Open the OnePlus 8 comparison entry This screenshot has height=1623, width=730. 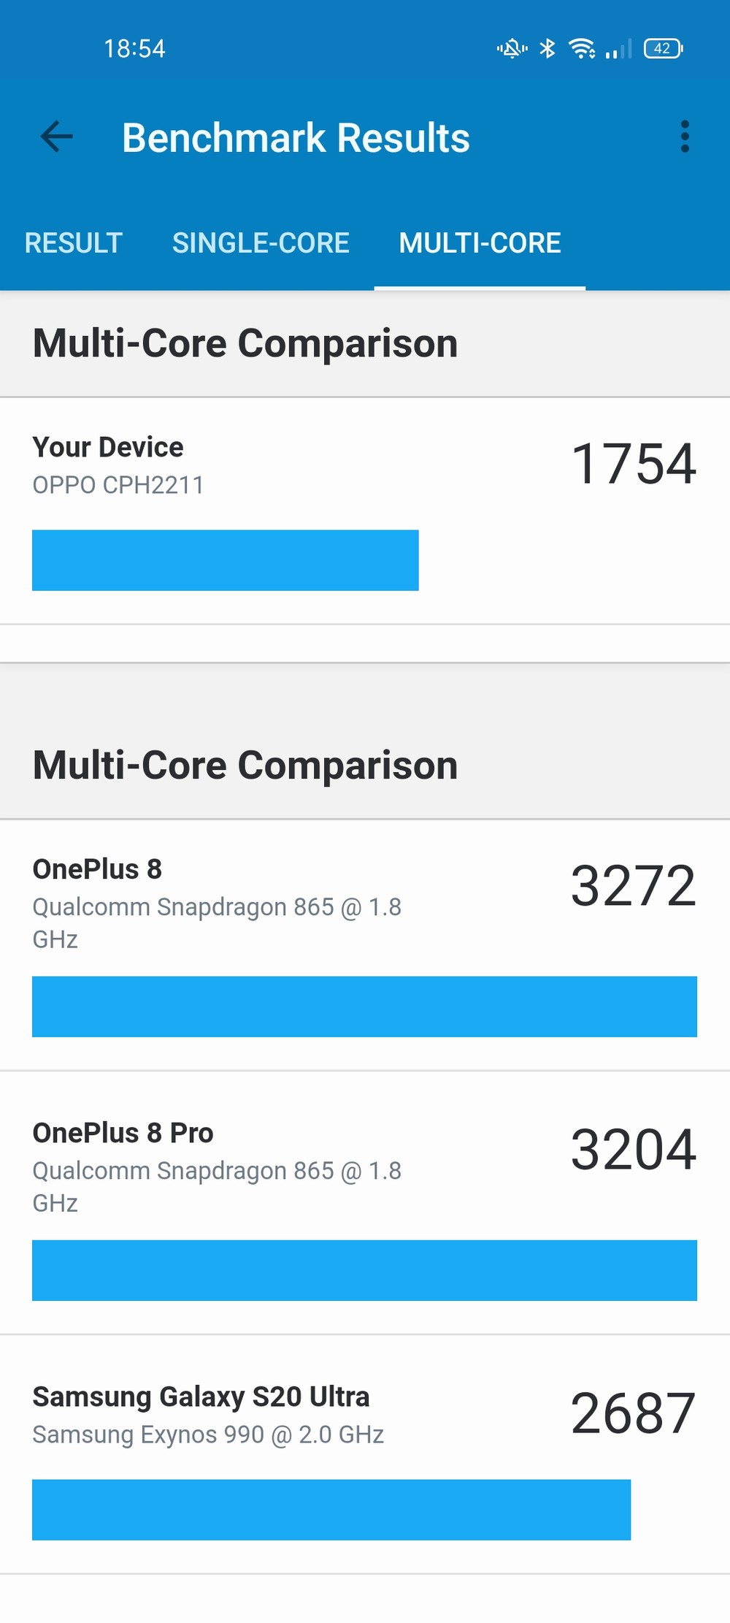tap(365, 945)
